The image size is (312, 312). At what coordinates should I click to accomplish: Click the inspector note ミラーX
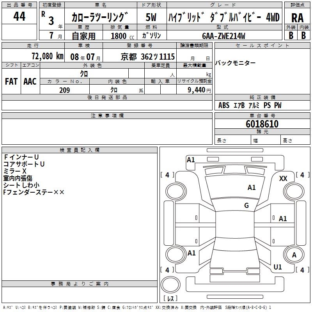pyautogui.click(x=15, y=171)
